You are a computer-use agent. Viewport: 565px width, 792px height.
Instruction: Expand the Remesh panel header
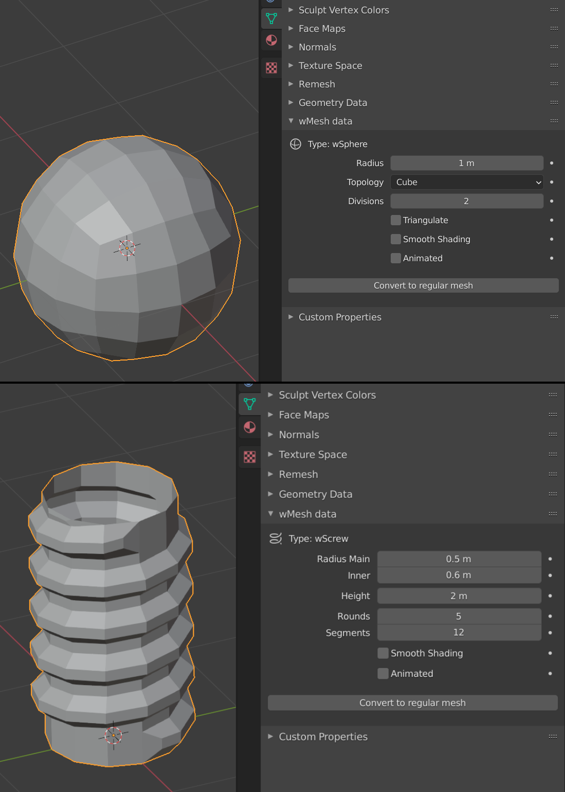pyautogui.click(x=316, y=84)
